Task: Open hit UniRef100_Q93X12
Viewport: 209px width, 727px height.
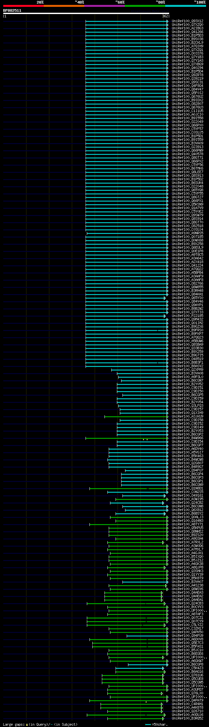Action: coord(187,21)
